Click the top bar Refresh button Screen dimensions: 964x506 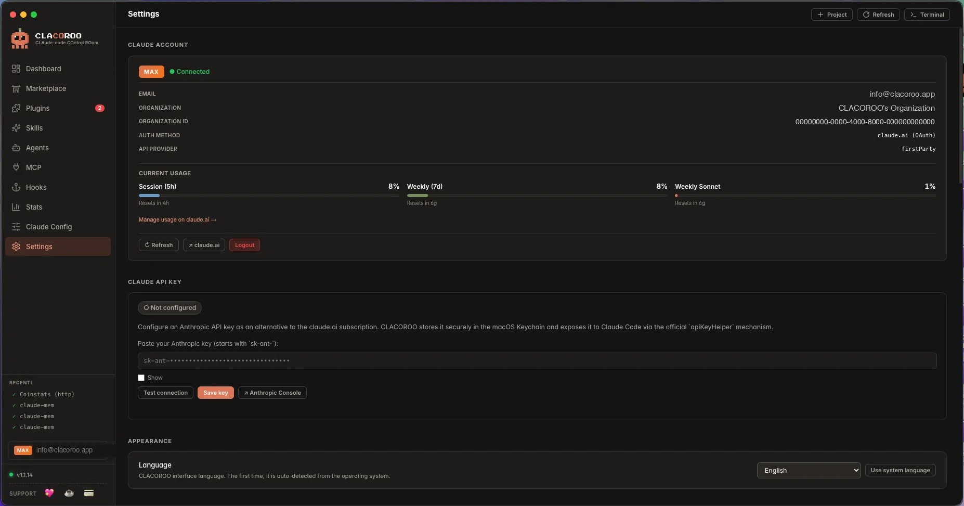click(x=879, y=15)
